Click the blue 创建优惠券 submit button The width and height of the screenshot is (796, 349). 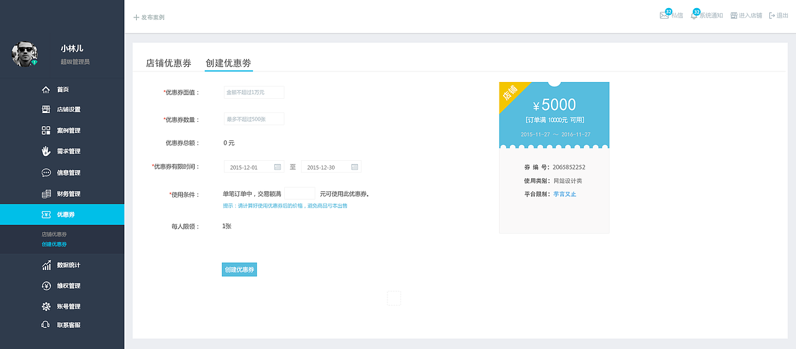click(x=239, y=270)
